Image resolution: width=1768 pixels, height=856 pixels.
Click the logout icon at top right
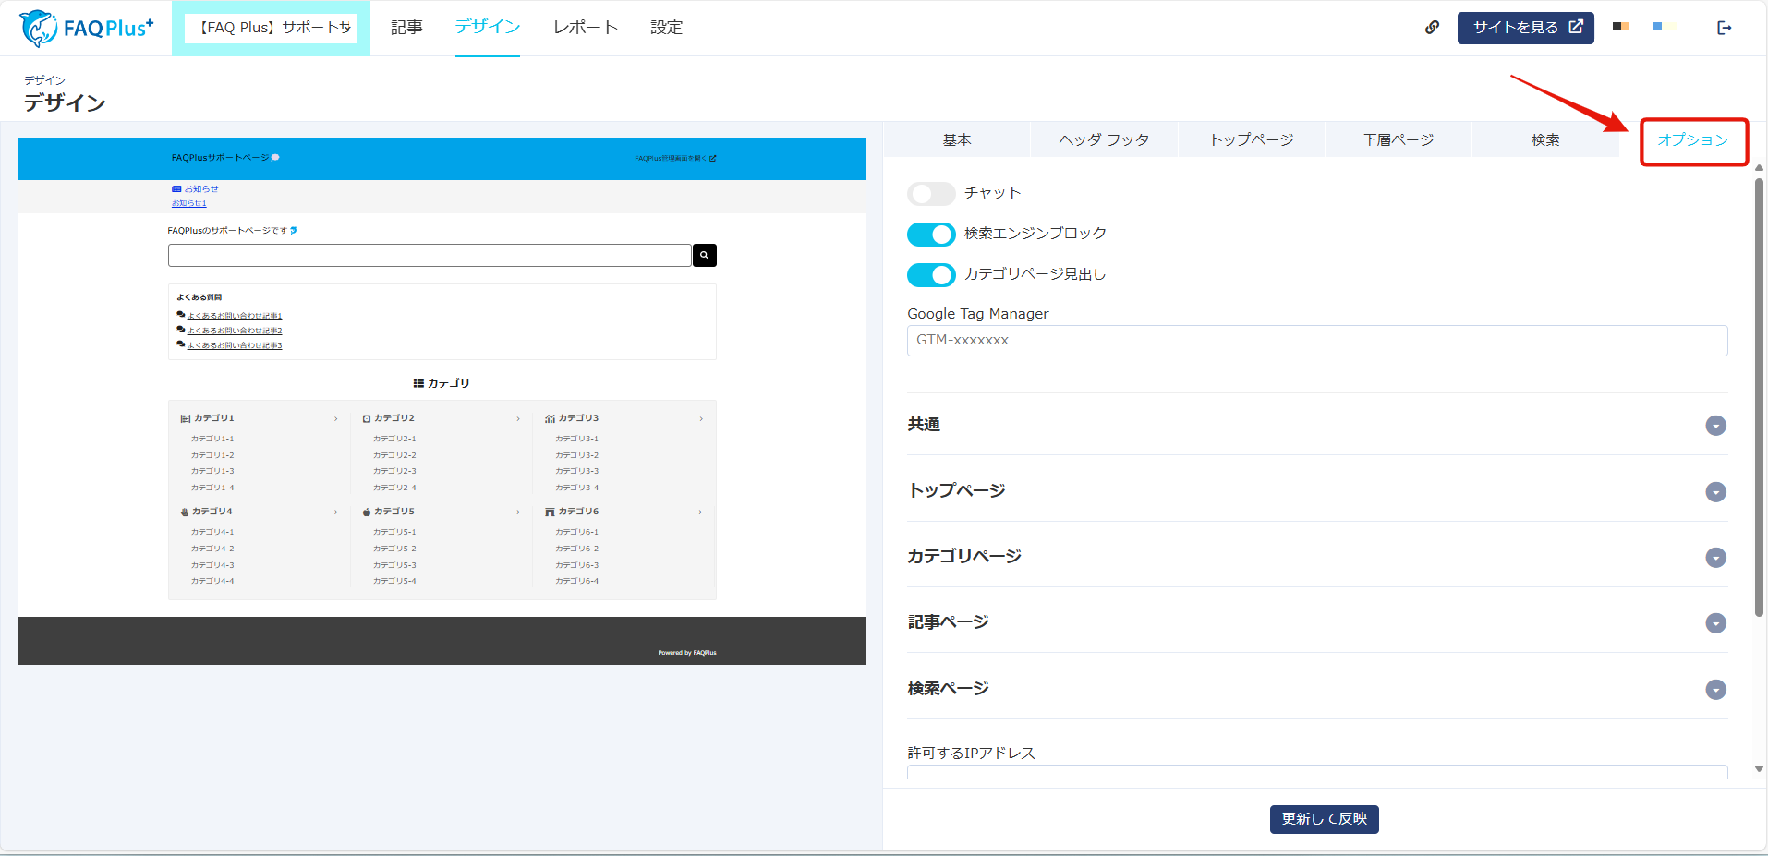[x=1724, y=28]
